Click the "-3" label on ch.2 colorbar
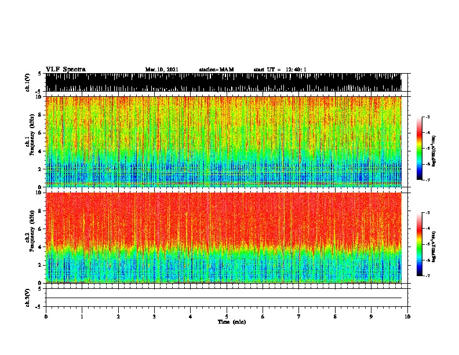The image size is (459, 355). point(428,213)
